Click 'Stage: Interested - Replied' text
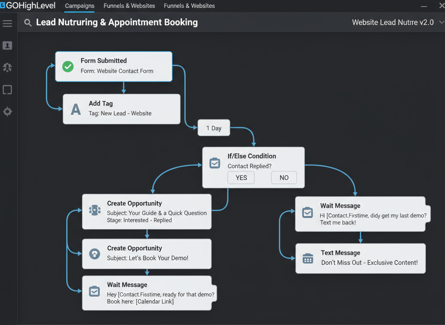445x325 pixels. click(x=139, y=220)
